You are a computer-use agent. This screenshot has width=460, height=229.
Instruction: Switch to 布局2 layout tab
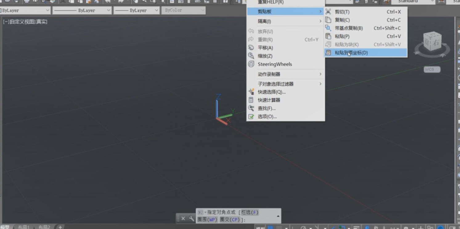(44, 227)
